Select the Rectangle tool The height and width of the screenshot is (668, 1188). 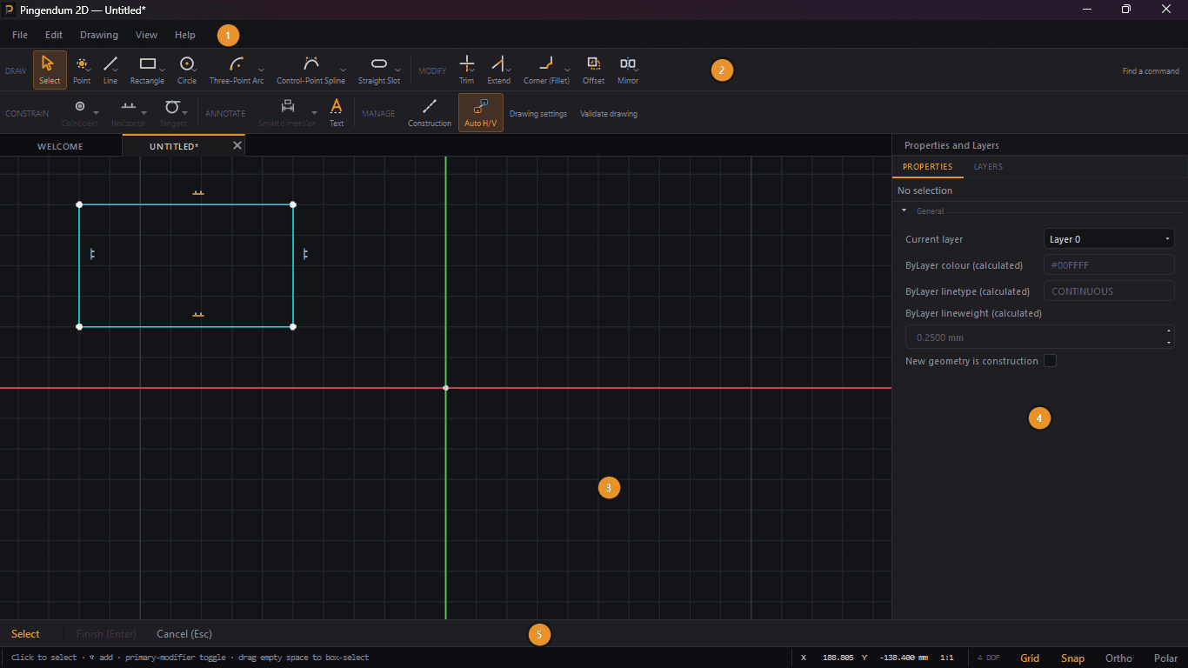point(147,70)
